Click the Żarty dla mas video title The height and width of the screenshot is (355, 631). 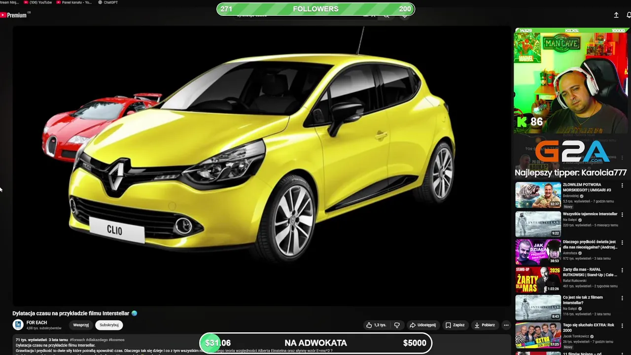tap(590, 272)
